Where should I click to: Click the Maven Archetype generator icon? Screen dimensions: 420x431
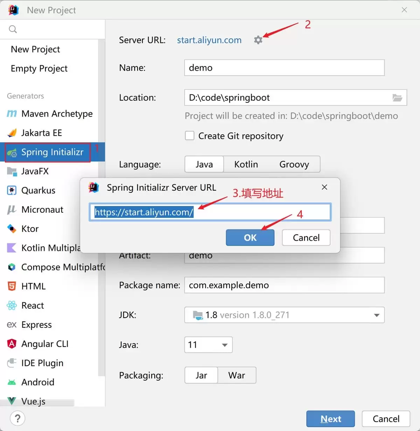coord(12,114)
